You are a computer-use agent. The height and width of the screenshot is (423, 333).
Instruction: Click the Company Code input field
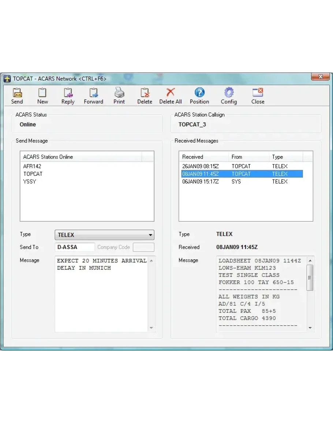[143, 247]
